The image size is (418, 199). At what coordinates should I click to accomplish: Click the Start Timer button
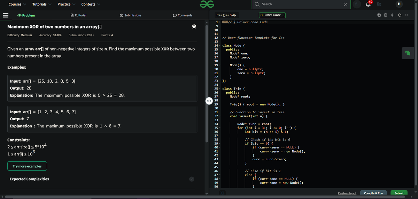pos(272,15)
